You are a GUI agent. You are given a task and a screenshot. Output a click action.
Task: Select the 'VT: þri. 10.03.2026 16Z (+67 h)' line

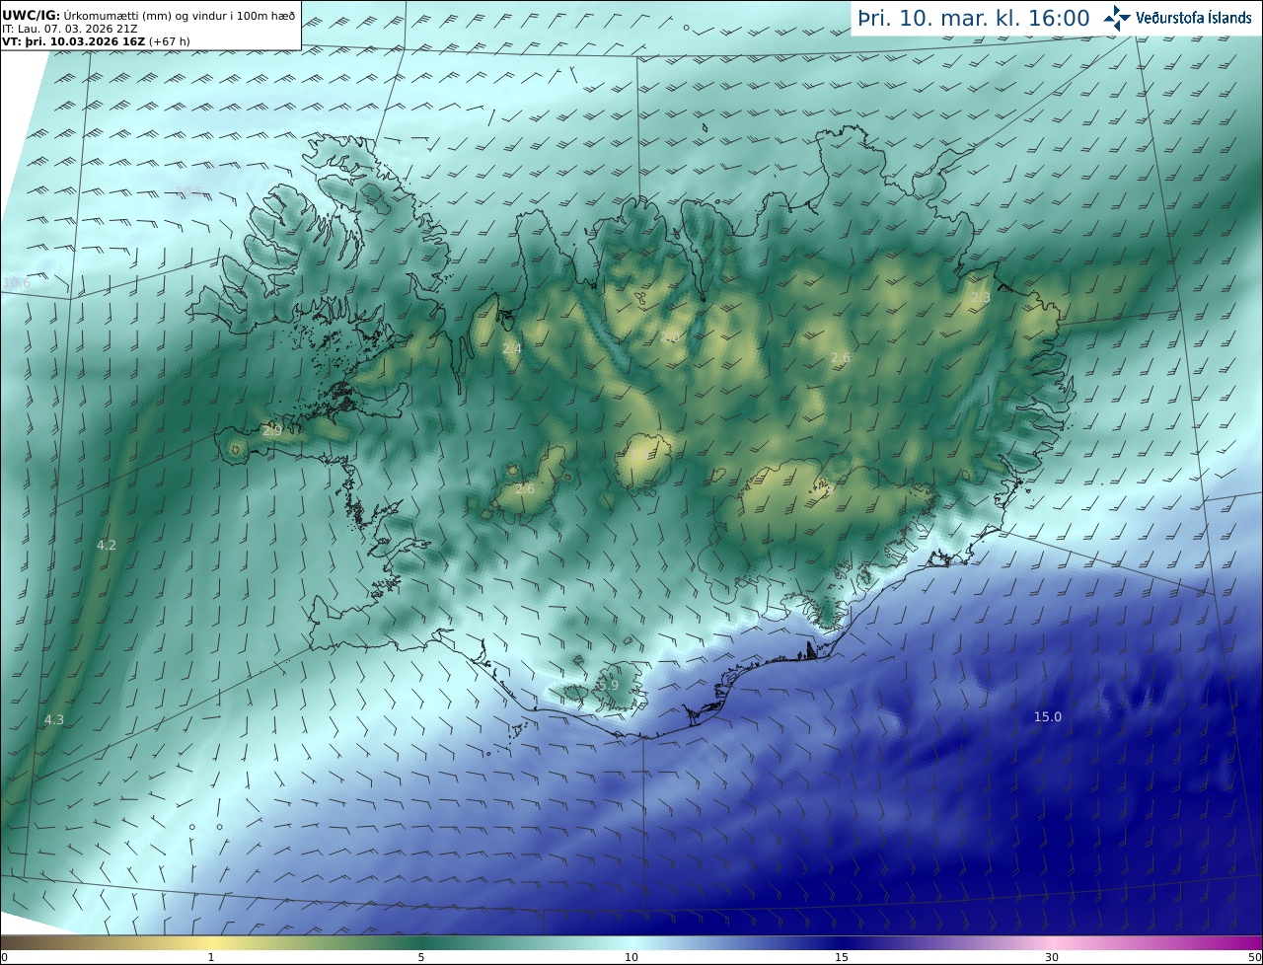pyautogui.click(x=96, y=42)
